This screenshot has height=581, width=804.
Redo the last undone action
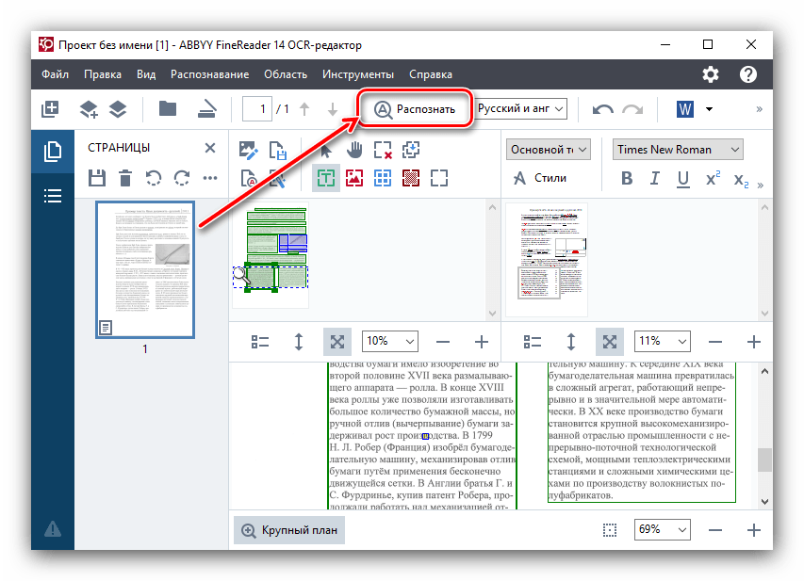pyautogui.click(x=632, y=109)
